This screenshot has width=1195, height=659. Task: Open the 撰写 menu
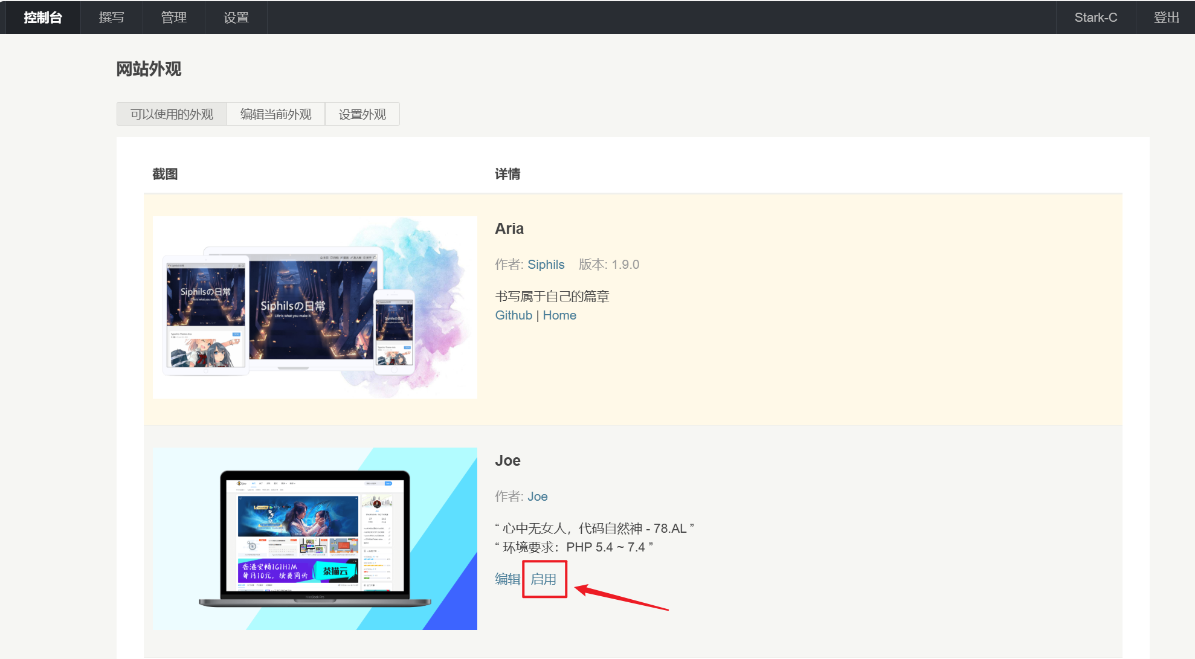tap(112, 18)
